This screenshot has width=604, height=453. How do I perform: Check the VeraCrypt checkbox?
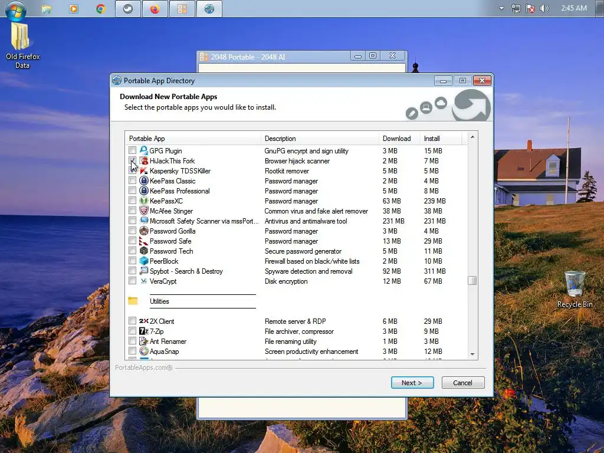133,280
